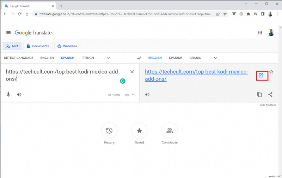Click the Google Translate logo
This screenshot has width=282, height=178.
pos(33,33)
